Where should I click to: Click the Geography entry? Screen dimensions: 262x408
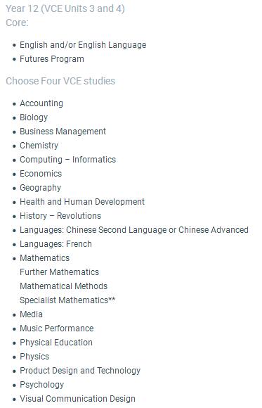[41, 188]
